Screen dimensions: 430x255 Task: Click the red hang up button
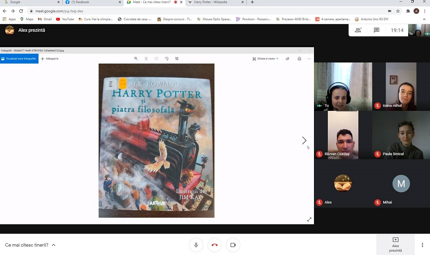(x=214, y=245)
